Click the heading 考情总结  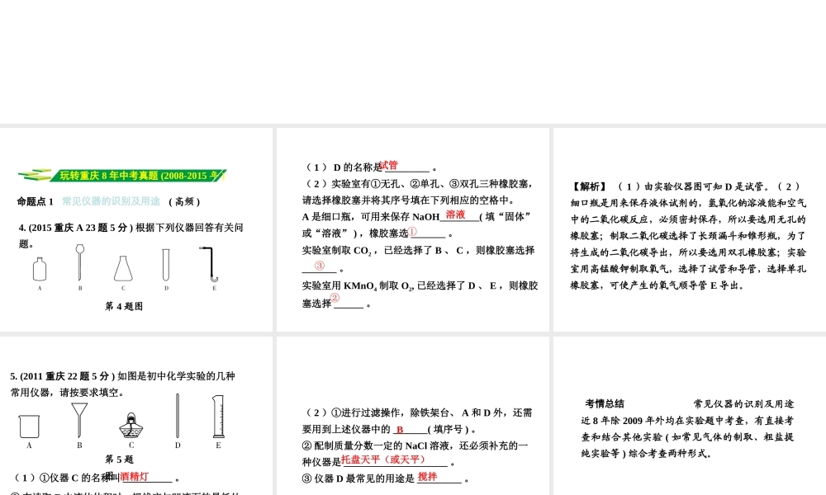coord(605,403)
